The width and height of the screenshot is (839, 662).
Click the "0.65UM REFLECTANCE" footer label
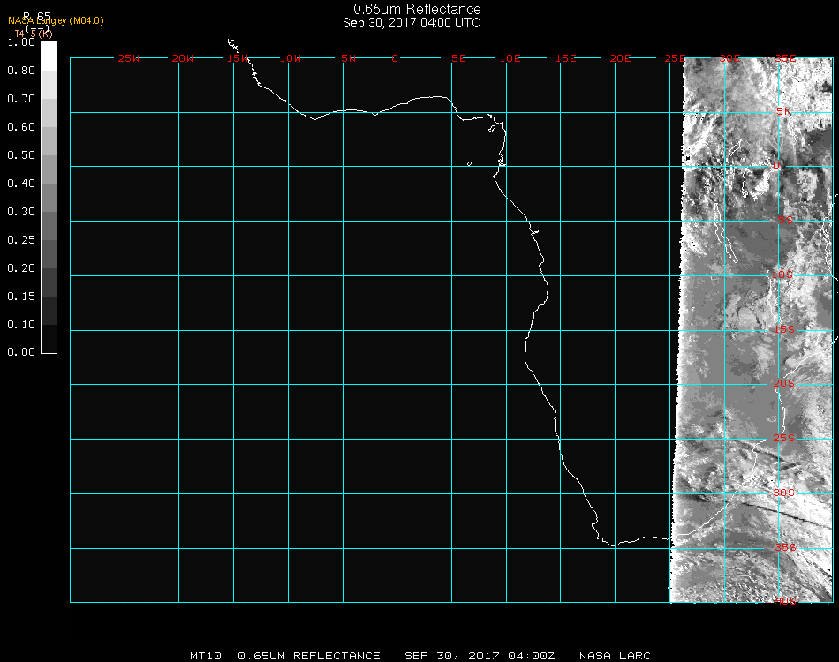pos(309,656)
